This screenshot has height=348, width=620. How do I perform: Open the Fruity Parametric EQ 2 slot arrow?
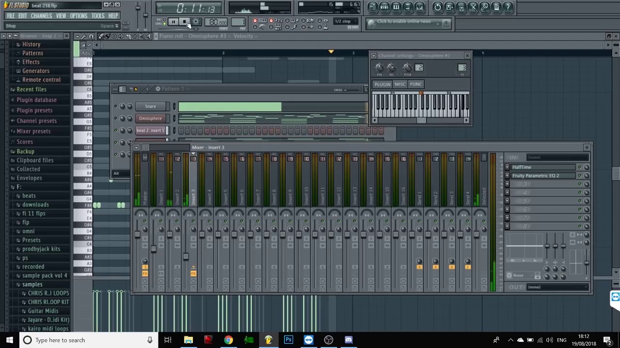(x=507, y=175)
